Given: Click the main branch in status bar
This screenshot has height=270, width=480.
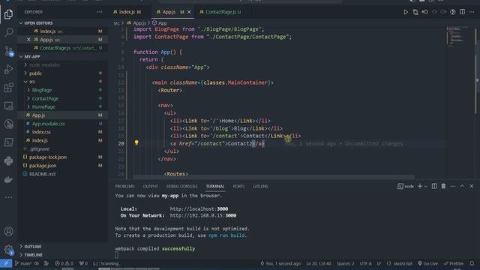Looking at the screenshot, I should pyautogui.click(x=23, y=263).
